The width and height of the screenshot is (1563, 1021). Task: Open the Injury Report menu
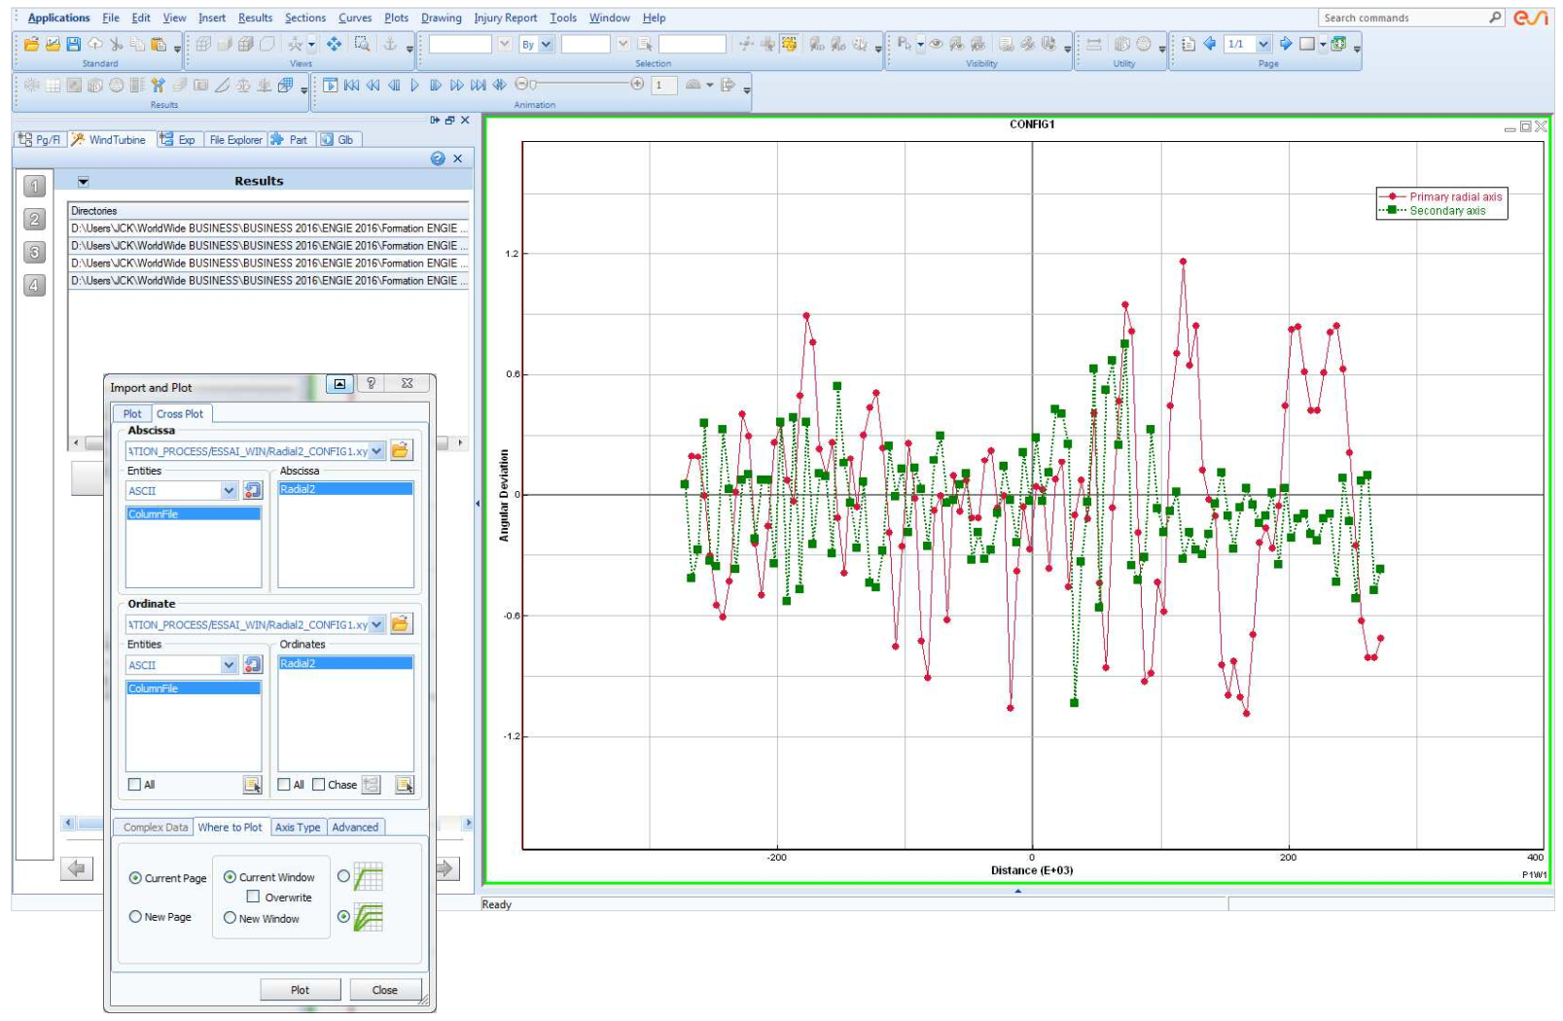click(505, 18)
